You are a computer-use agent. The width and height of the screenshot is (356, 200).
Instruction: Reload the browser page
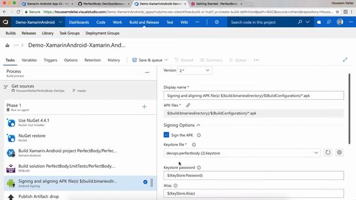coord(18,12)
